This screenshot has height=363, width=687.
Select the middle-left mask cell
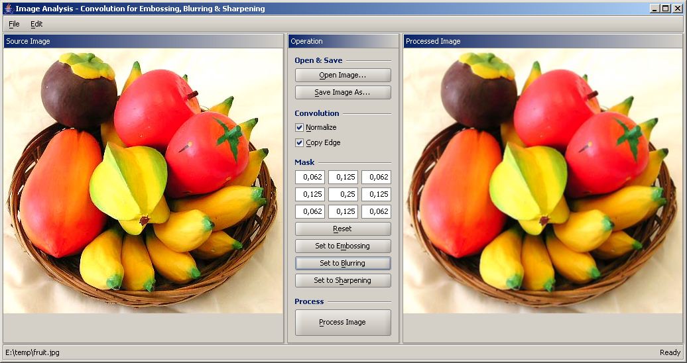point(310,195)
